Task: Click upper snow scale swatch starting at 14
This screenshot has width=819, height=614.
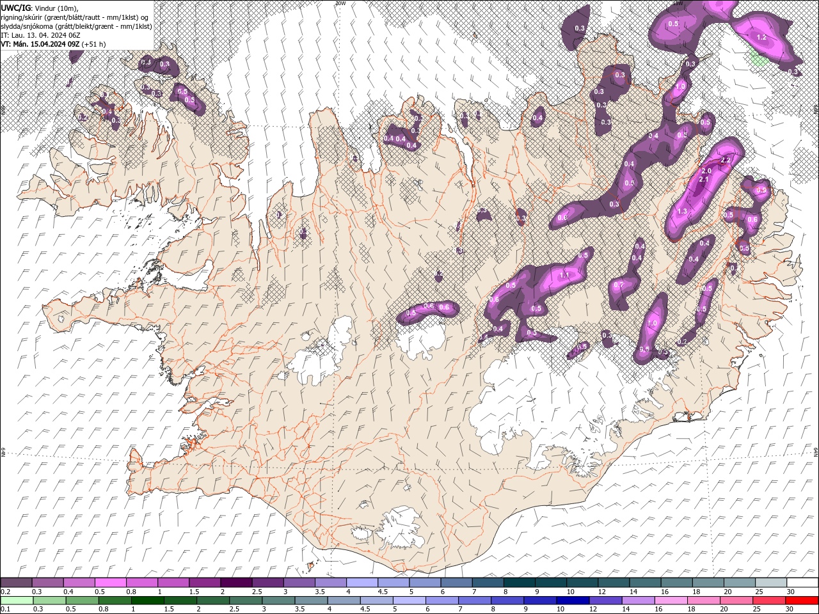Action: pyautogui.click(x=644, y=583)
